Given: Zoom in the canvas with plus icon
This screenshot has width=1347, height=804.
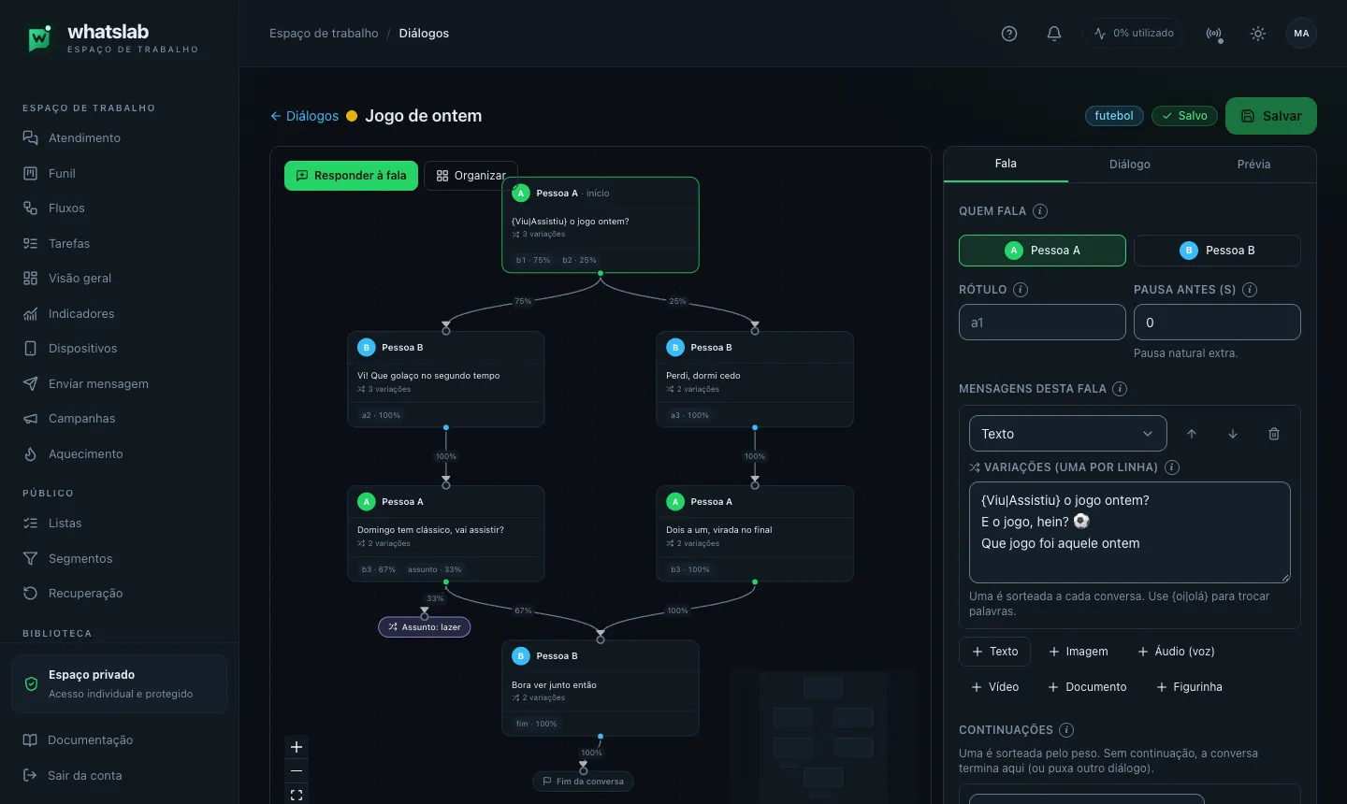Looking at the screenshot, I should (x=297, y=747).
